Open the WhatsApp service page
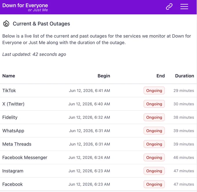Viewport: 197px width, 192px height. click(13, 131)
